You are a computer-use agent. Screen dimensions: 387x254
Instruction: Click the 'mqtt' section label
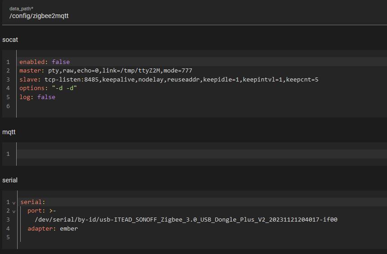click(9, 132)
